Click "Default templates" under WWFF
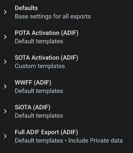The image size is (133, 153). [x=39, y=91]
